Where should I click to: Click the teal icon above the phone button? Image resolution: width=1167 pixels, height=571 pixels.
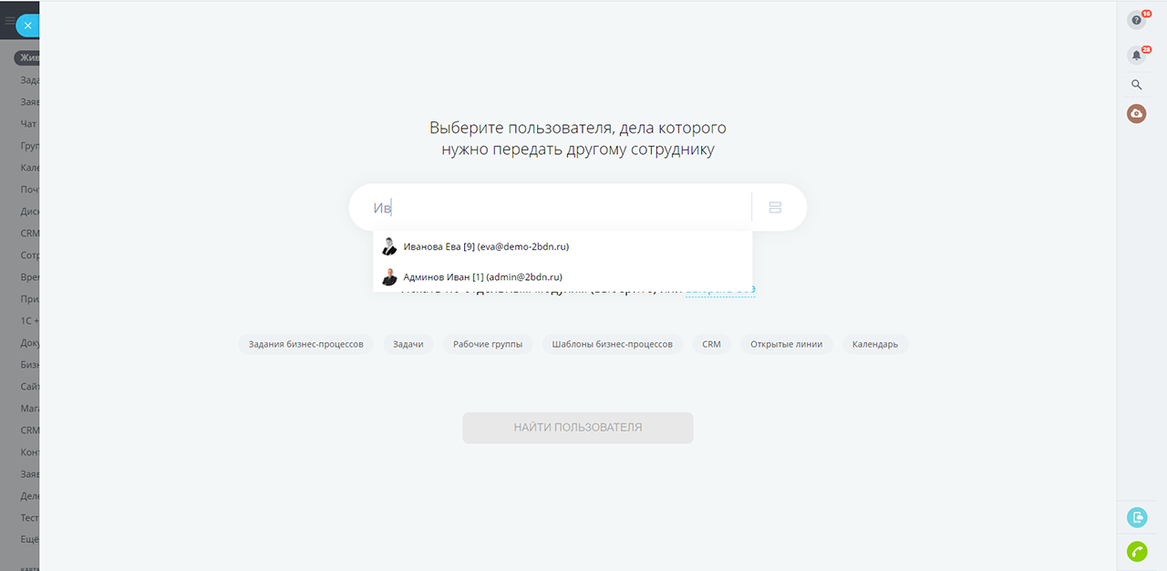tap(1136, 517)
